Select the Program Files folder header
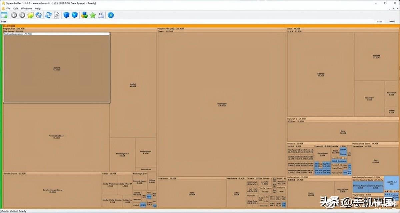The height and width of the screenshot is (213, 400). [x=80, y=29]
